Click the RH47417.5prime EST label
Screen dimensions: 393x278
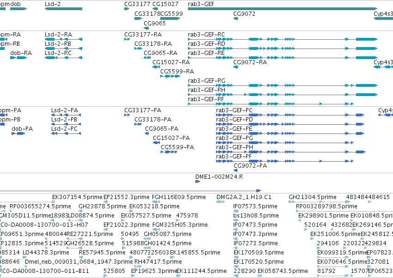pyautogui.click(x=158, y=262)
